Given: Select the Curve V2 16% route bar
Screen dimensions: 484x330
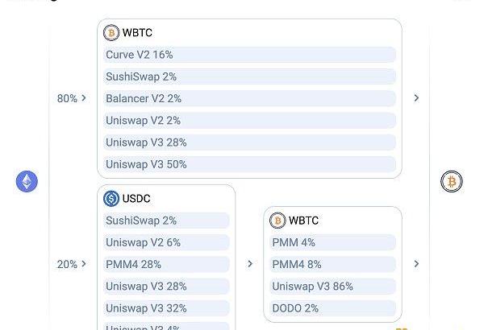Looking at the screenshot, I should tap(249, 55).
